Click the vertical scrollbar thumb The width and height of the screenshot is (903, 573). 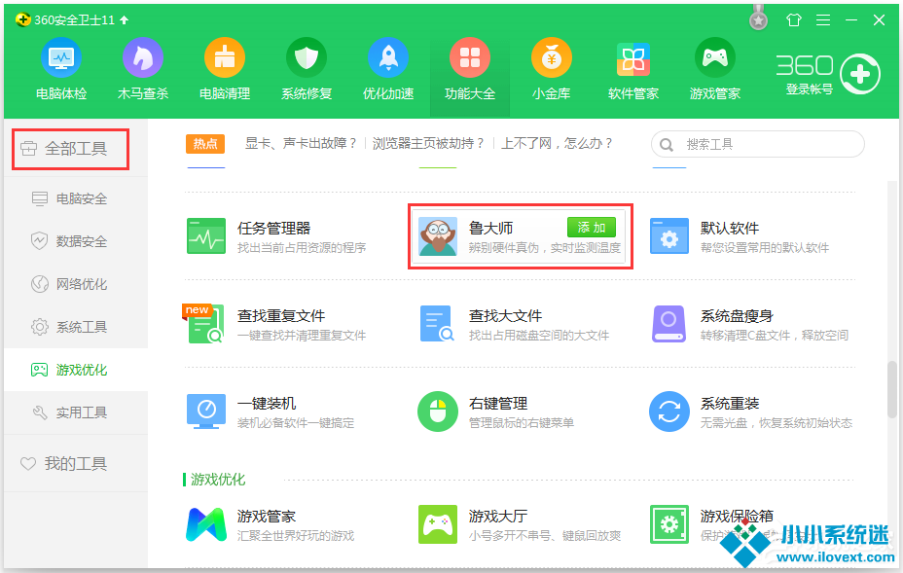click(x=892, y=389)
